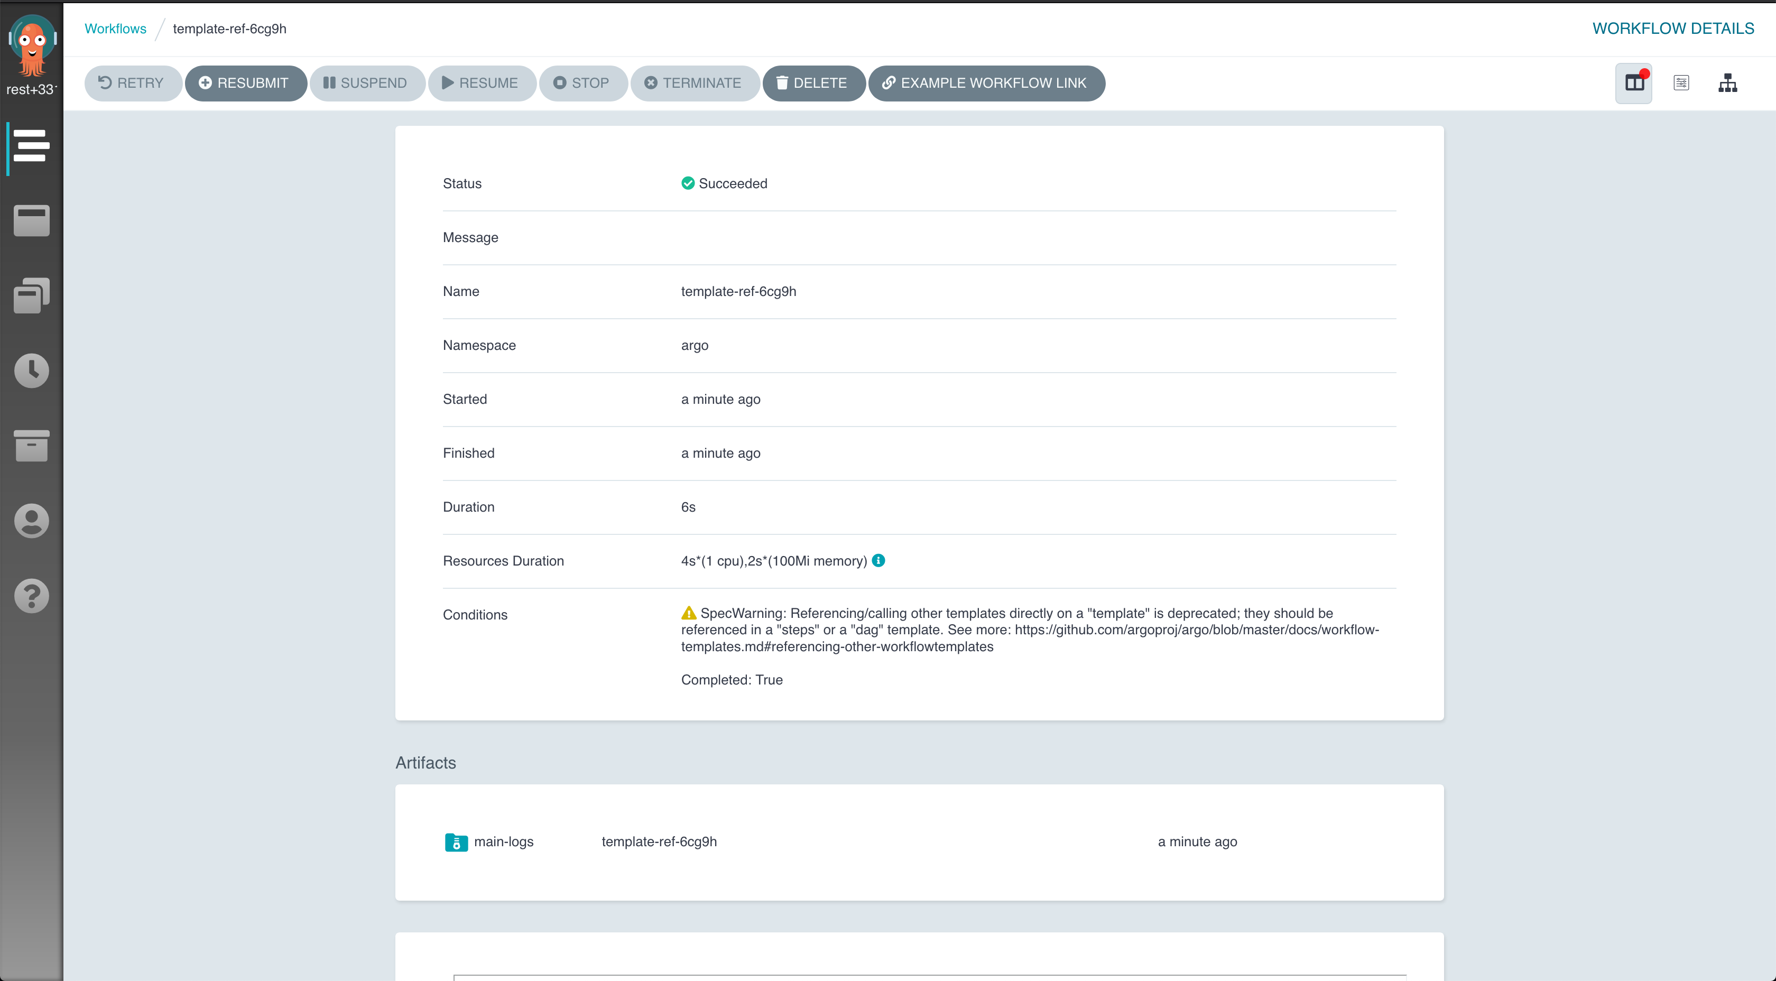This screenshot has height=981, width=1776.
Task: Click Resources Duration info icon
Action: point(878,560)
